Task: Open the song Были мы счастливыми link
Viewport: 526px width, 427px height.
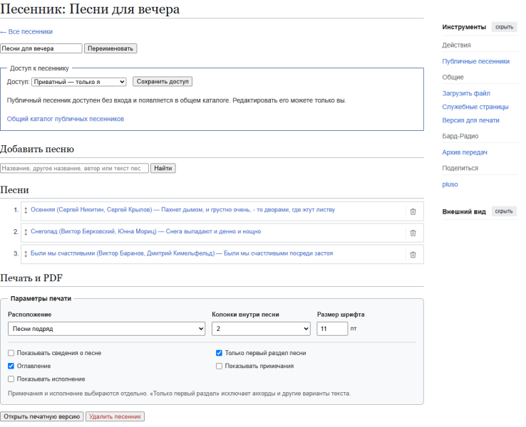Action: pos(182,253)
